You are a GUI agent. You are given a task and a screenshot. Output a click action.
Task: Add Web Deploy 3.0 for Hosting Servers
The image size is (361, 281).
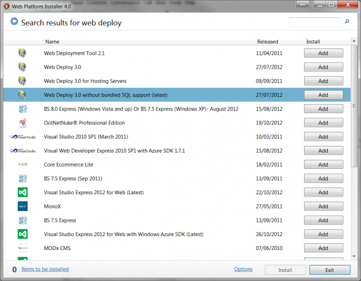point(323,81)
